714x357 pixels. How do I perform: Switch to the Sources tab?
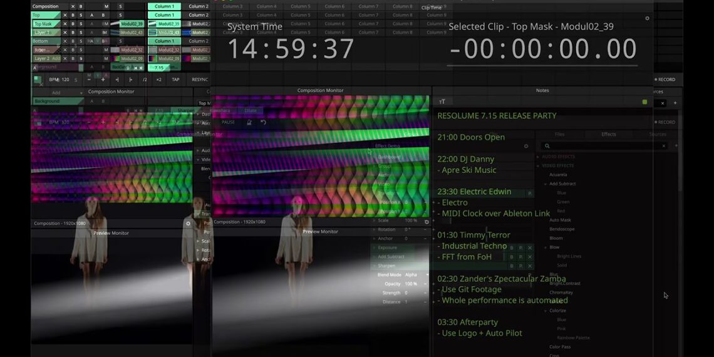tap(658, 134)
